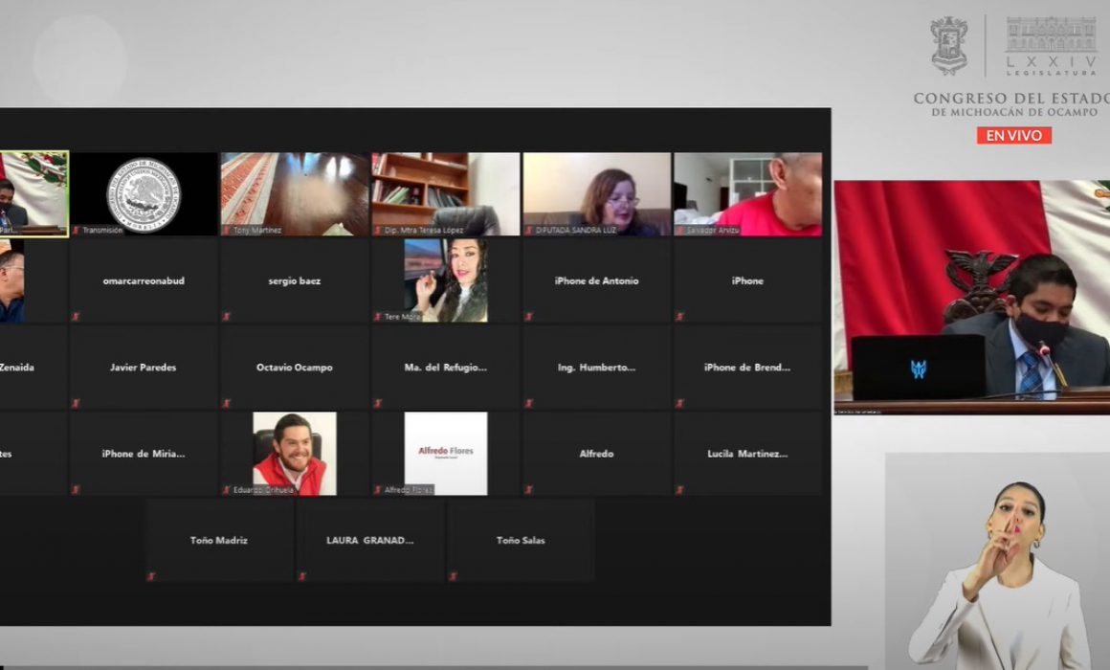The height and width of the screenshot is (670, 1110).
Task: Click the "DE MICHOACÁN DE OCAMPO" subtitle text
Action: tap(1014, 113)
